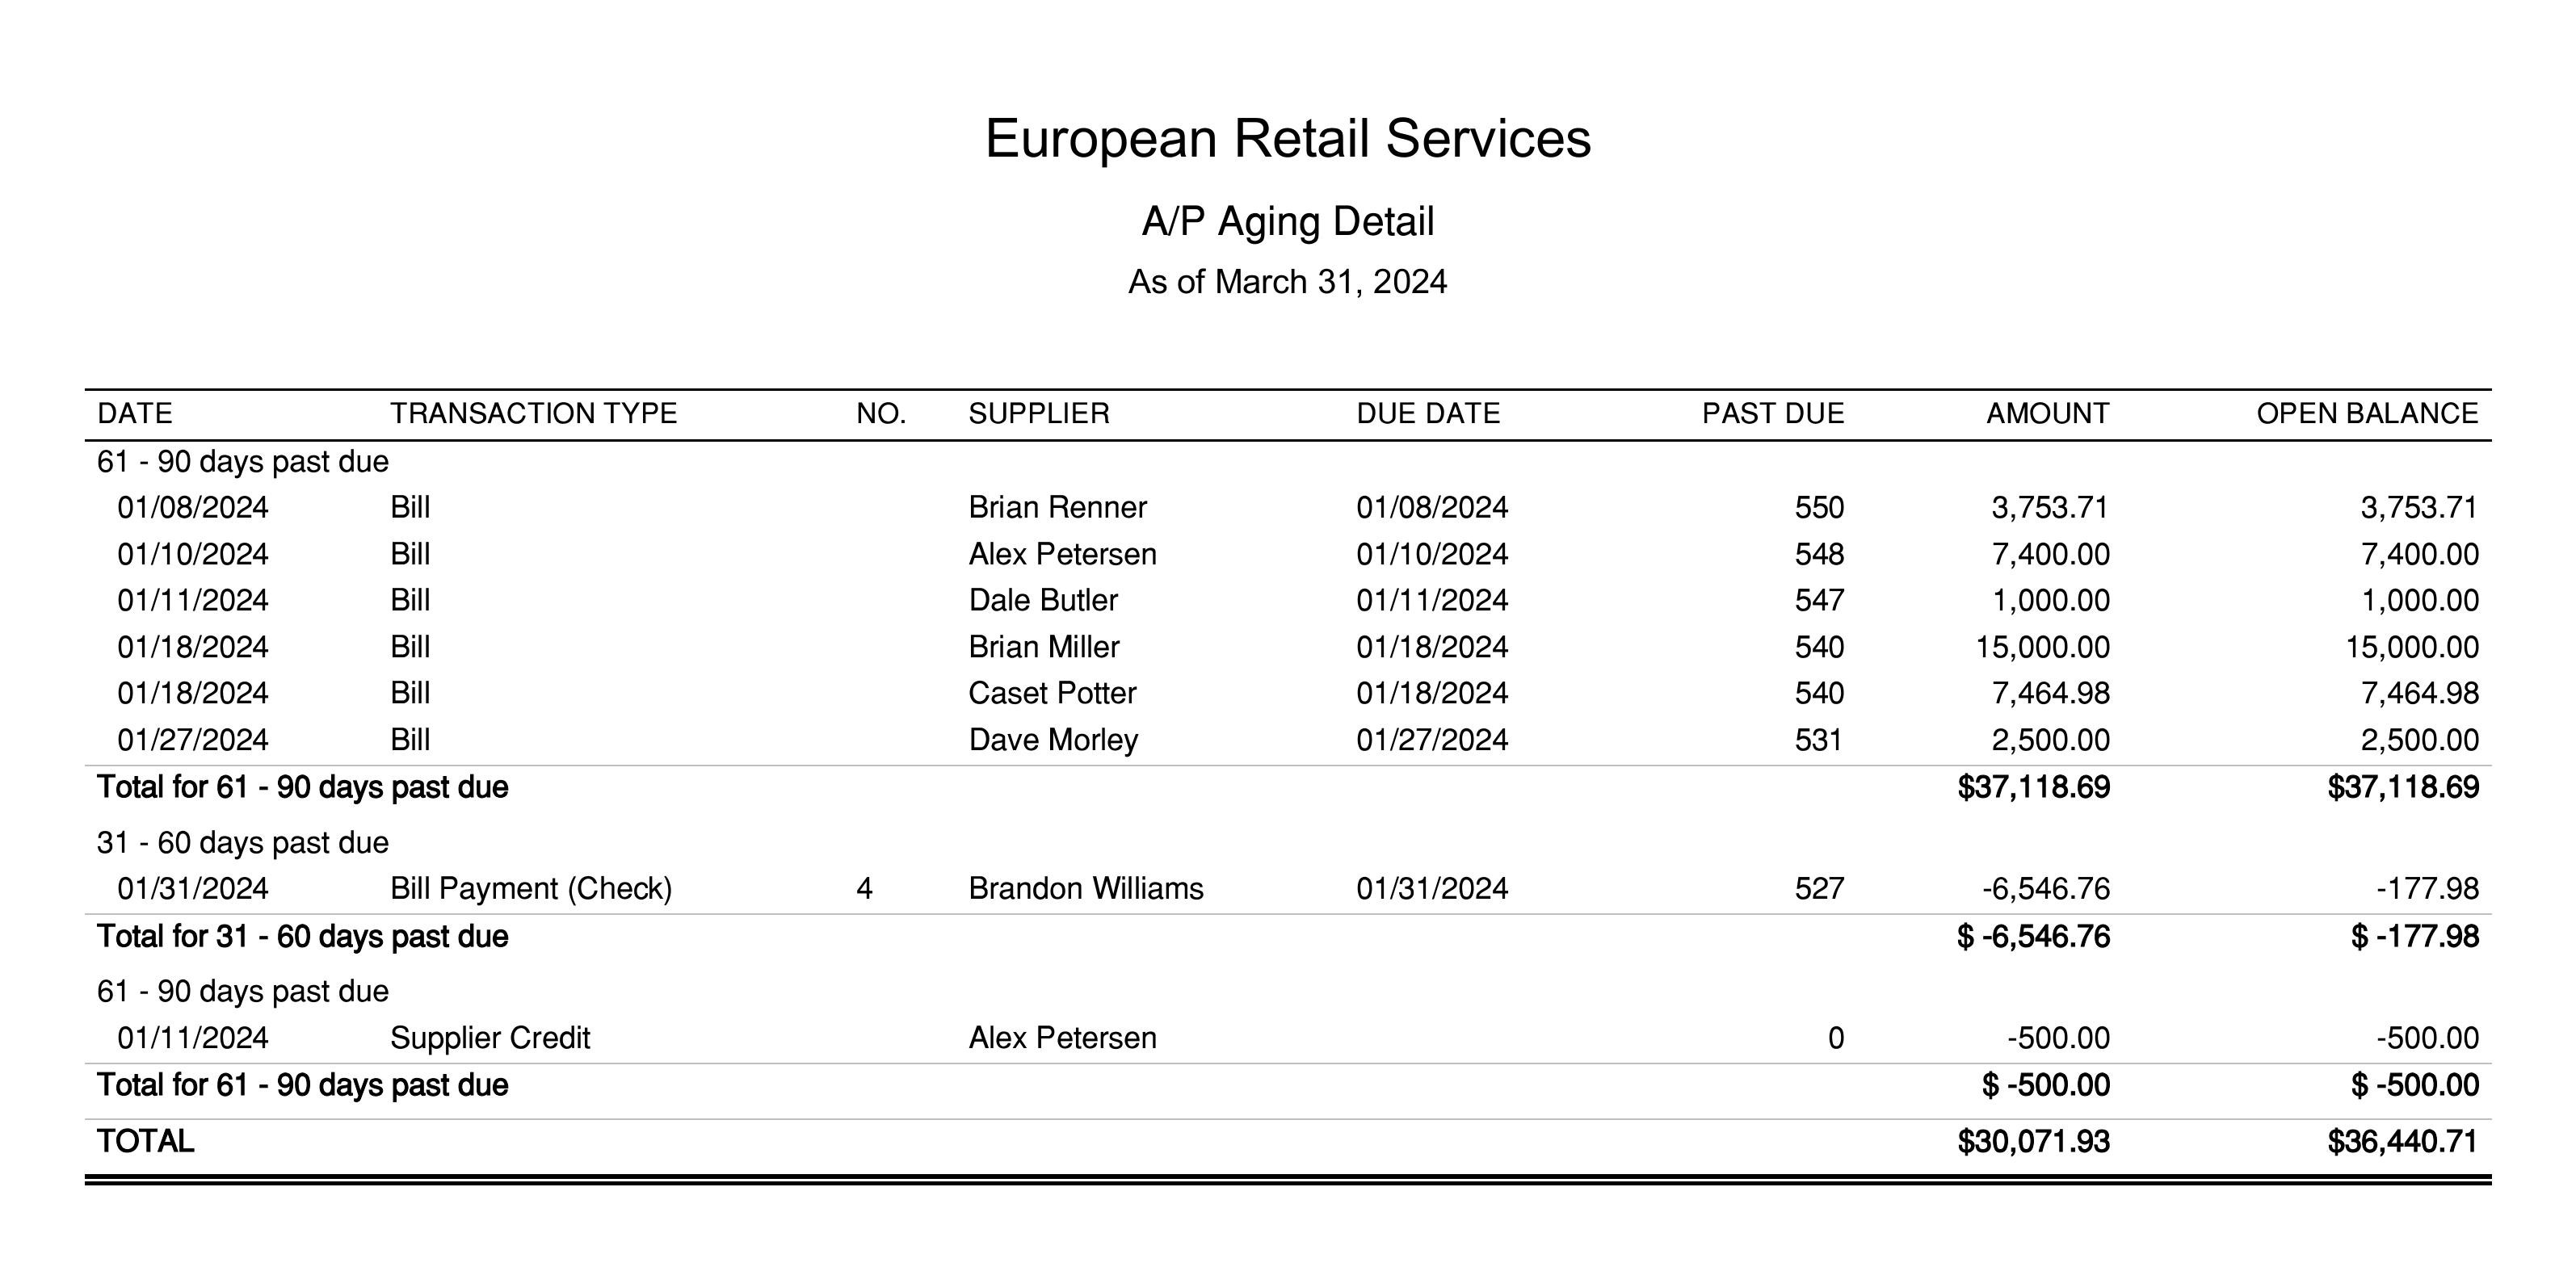This screenshot has height=1271, width=2576.
Task: Open the Supplier Credit transaction
Action: 489,1038
